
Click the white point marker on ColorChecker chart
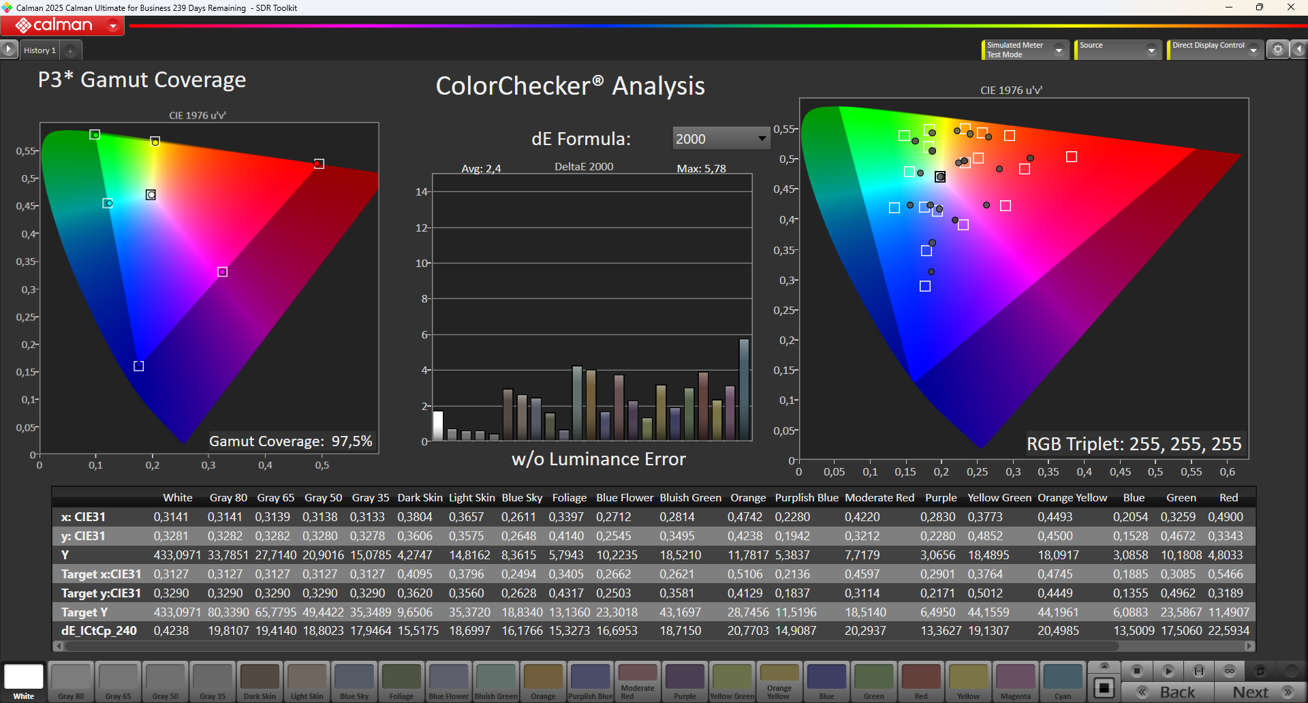pos(940,176)
